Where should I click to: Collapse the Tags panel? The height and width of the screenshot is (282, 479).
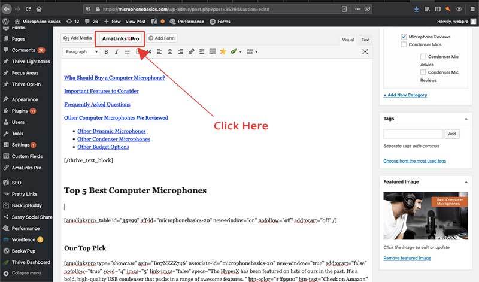pyautogui.click(x=466, y=119)
